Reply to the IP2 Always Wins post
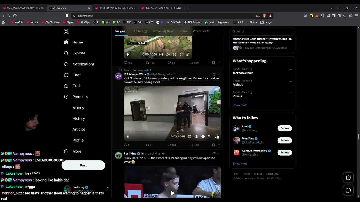 pos(125,145)
